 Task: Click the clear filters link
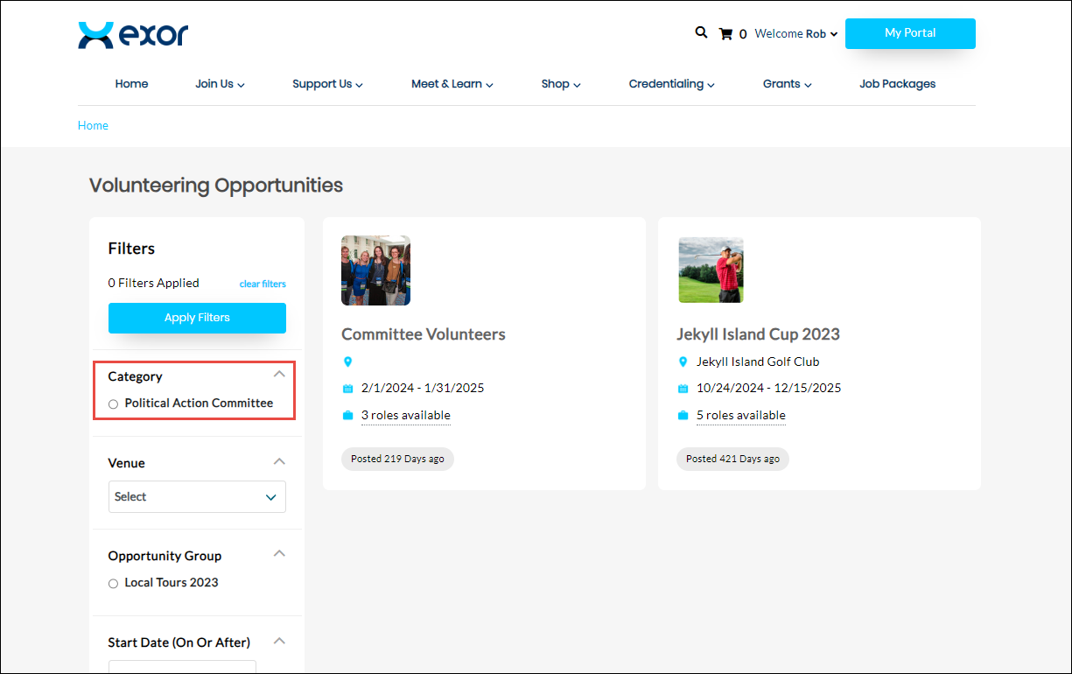click(263, 284)
